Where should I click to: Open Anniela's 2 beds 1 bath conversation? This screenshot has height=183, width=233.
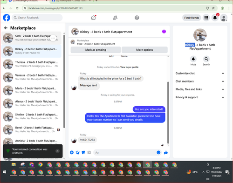point(31,141)
